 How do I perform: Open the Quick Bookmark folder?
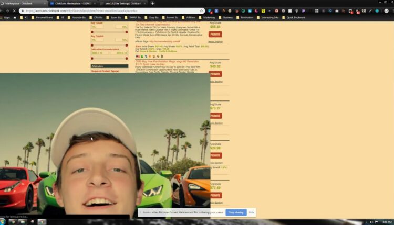click(x=294, y=17)
